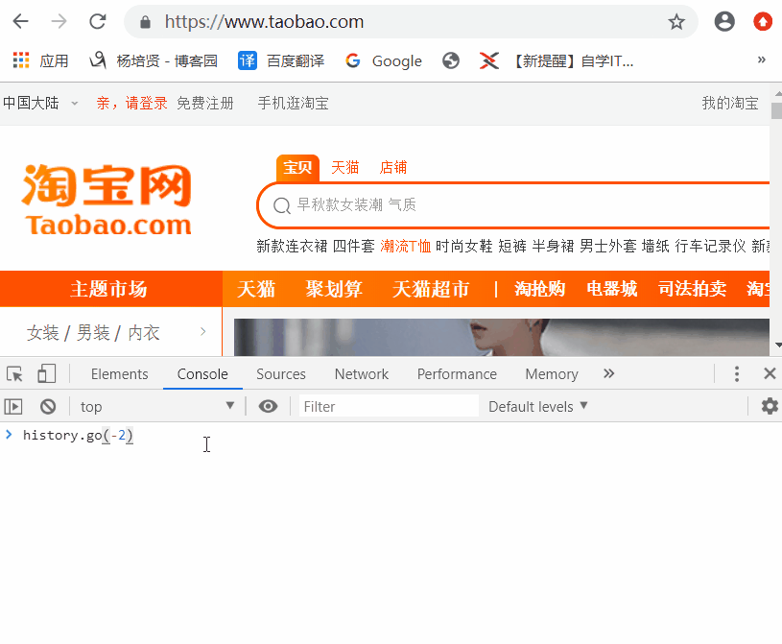Open 天猫 in the orange nav bar
782x644 pixels.
[x=256, y=289]
